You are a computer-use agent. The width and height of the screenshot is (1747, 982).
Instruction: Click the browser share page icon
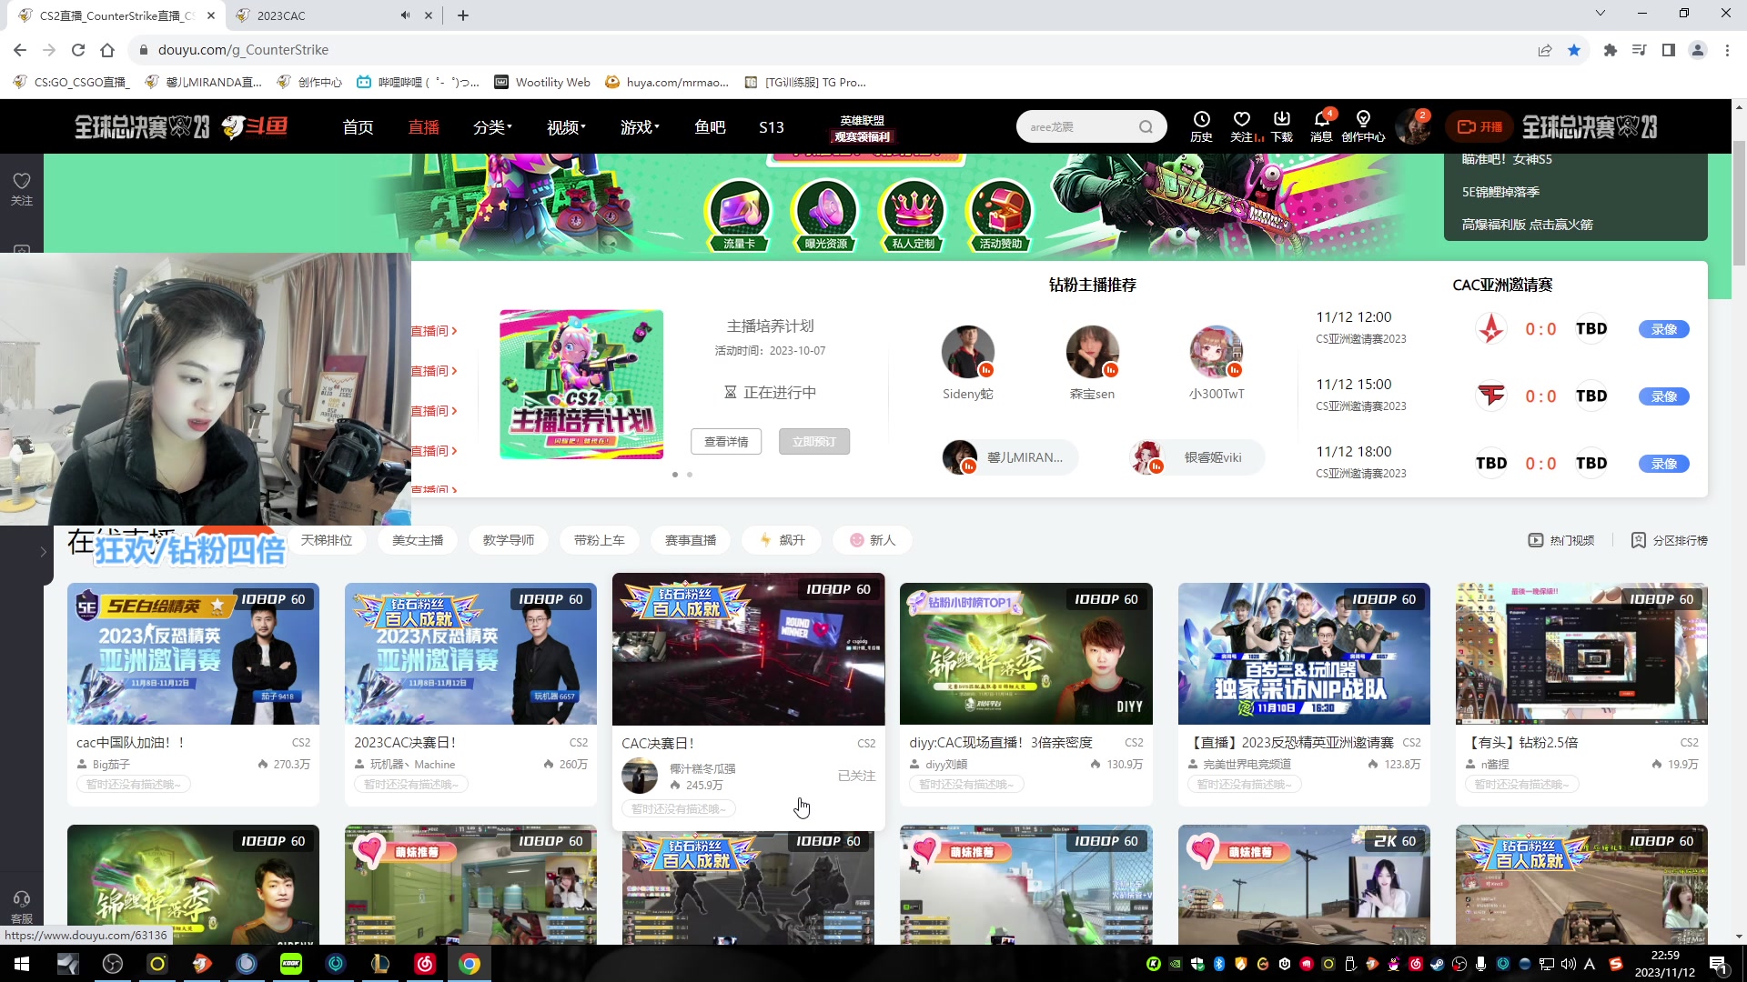coord(1545,50)
